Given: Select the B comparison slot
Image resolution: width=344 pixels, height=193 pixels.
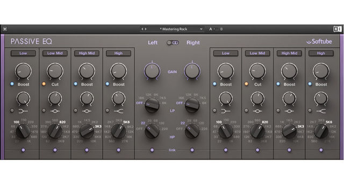Looking at the screenshot, I should tap(221, 29).
